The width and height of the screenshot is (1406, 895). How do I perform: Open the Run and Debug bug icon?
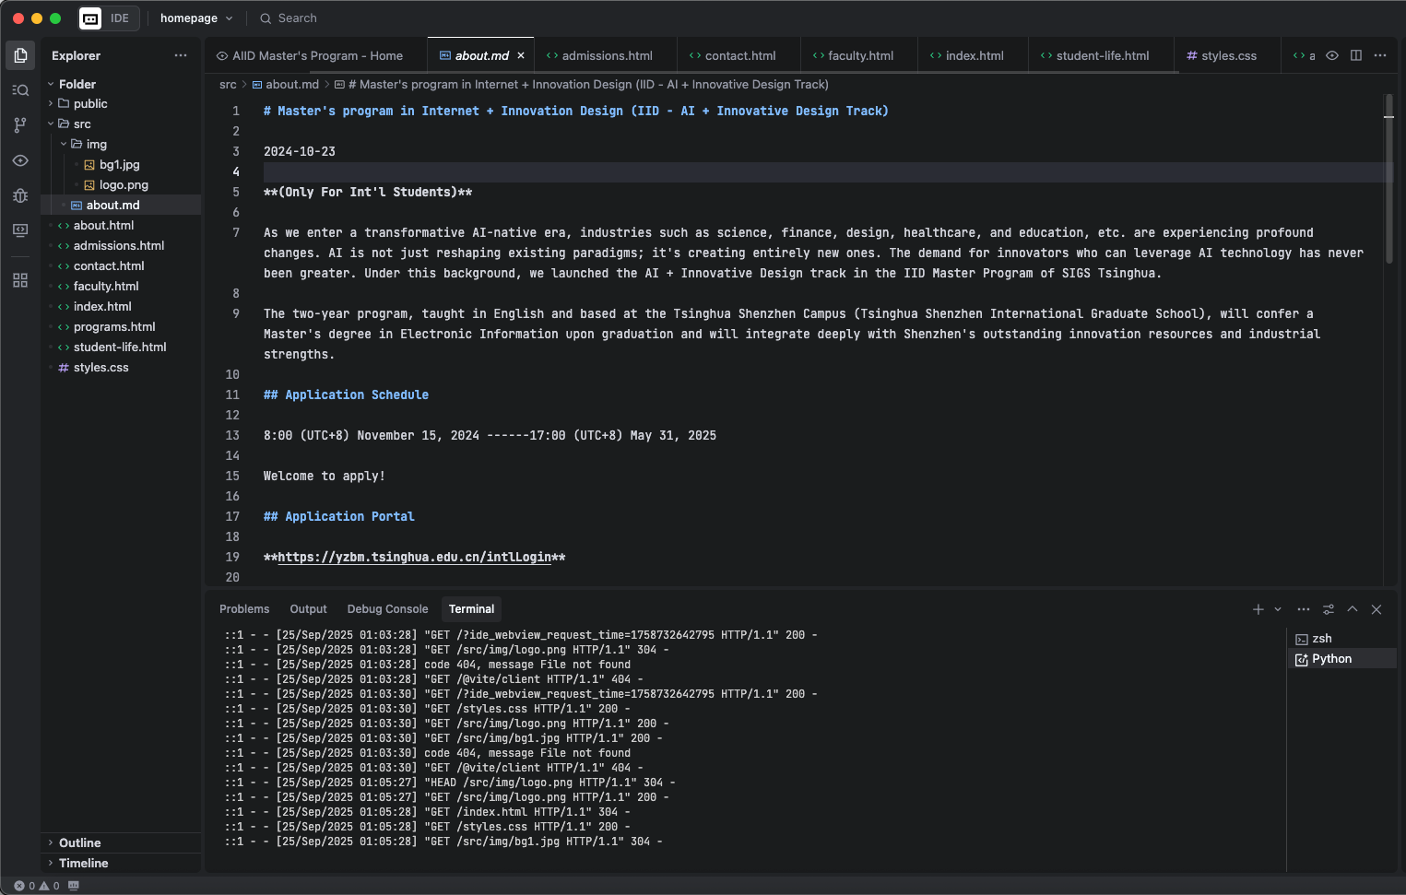pyautogui.click(x=20, y=195)
